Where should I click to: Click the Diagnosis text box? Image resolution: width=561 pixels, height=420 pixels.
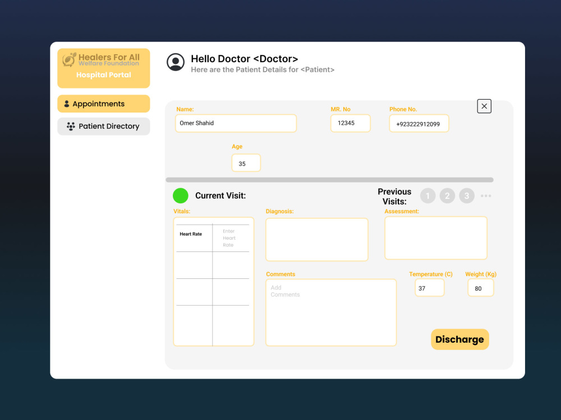pos(316,239)
